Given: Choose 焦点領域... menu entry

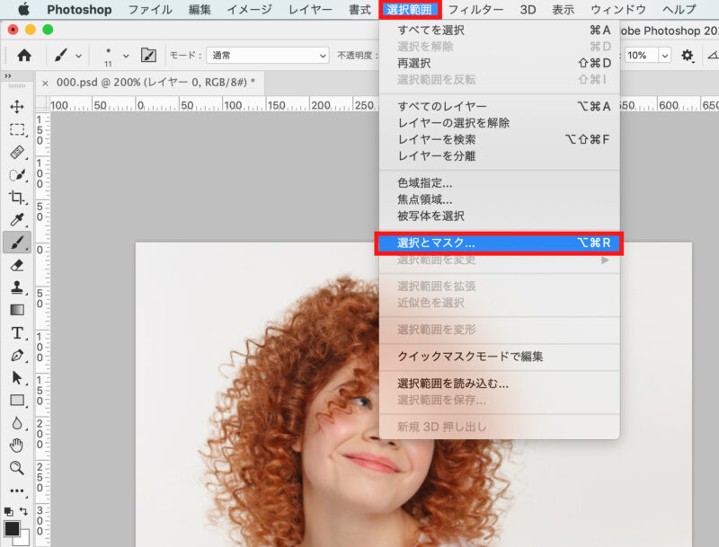Looking at the screenshot, I should (500, 199).
